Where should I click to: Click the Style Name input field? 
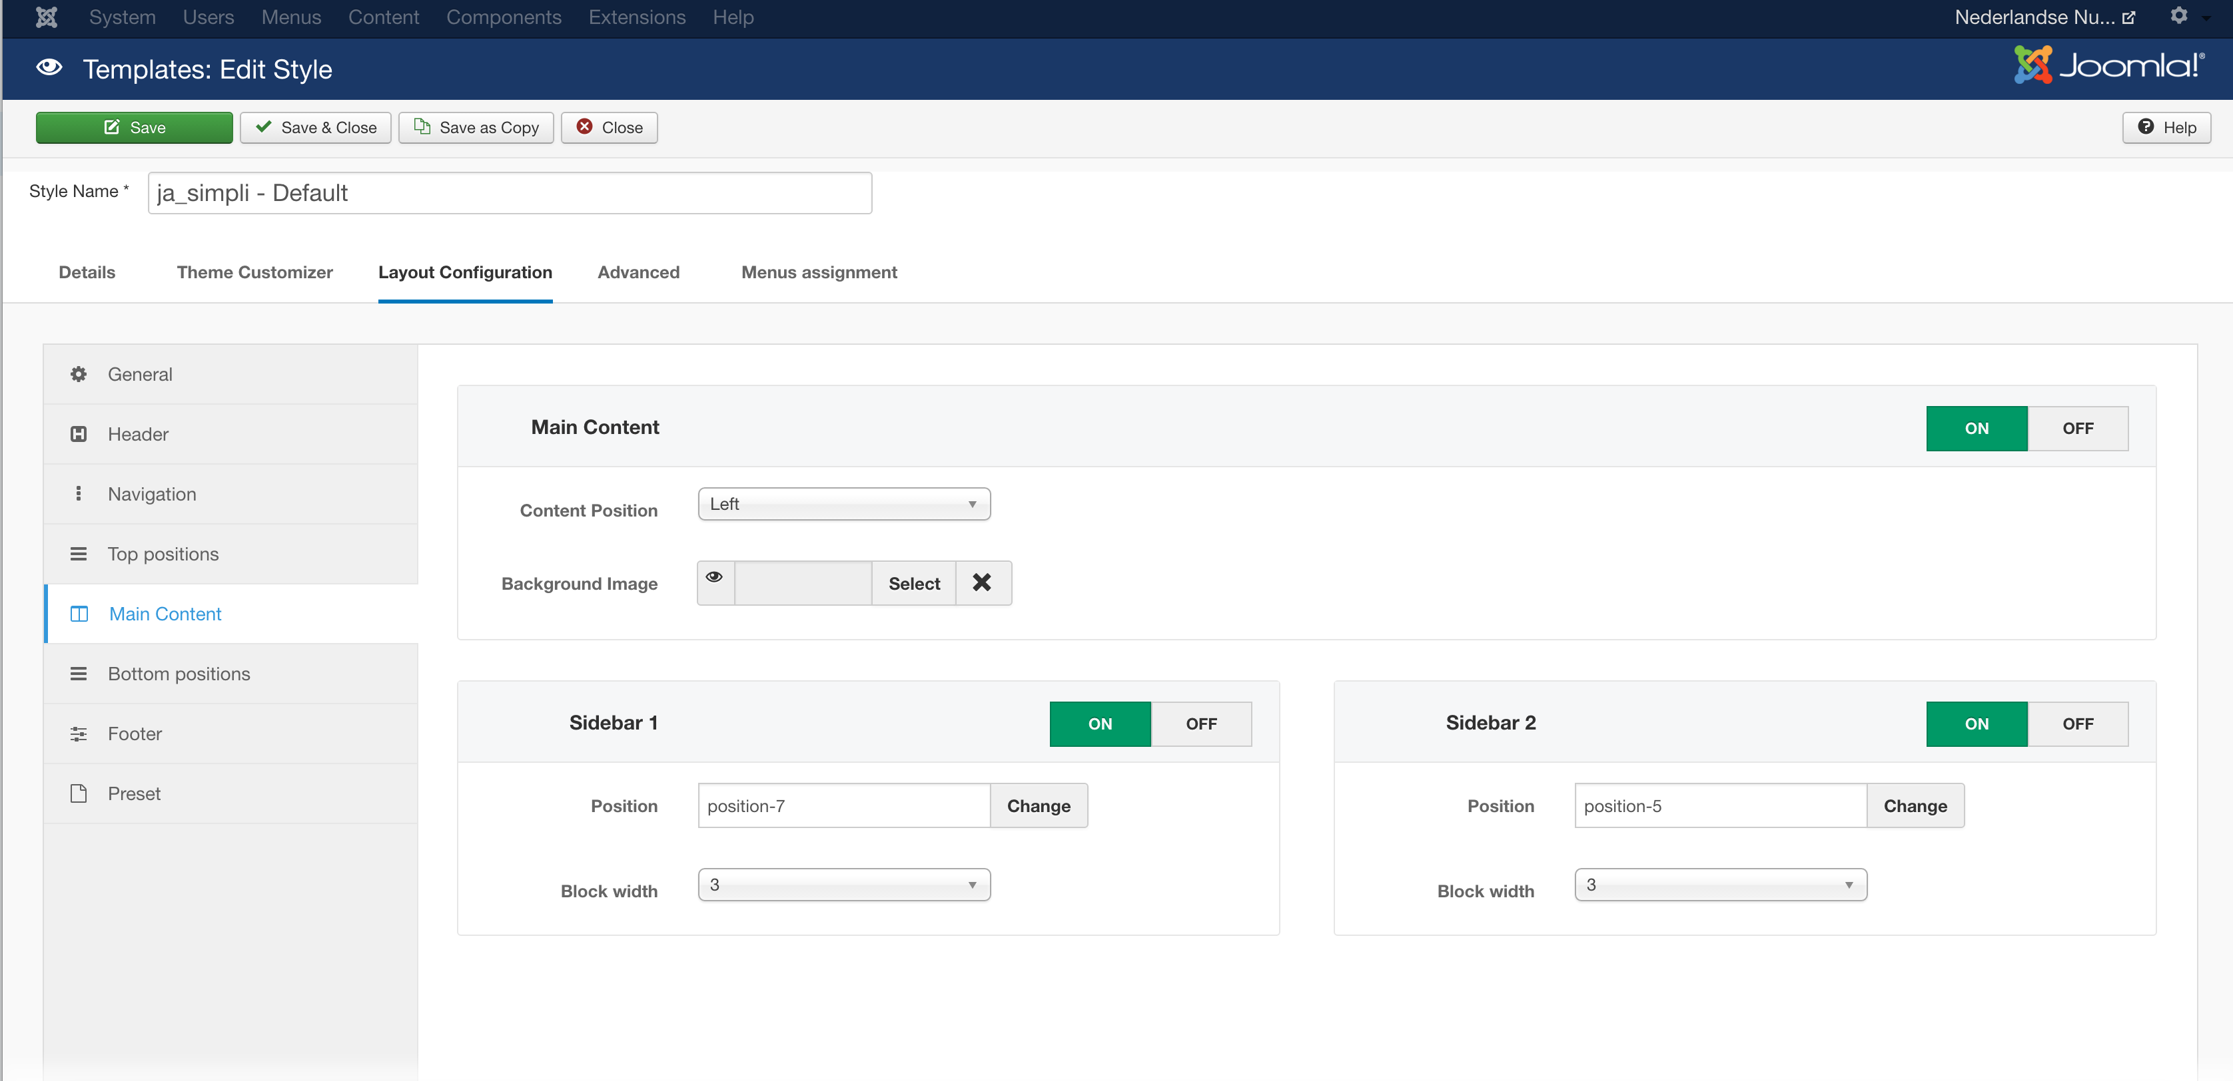tap(510, 193)
